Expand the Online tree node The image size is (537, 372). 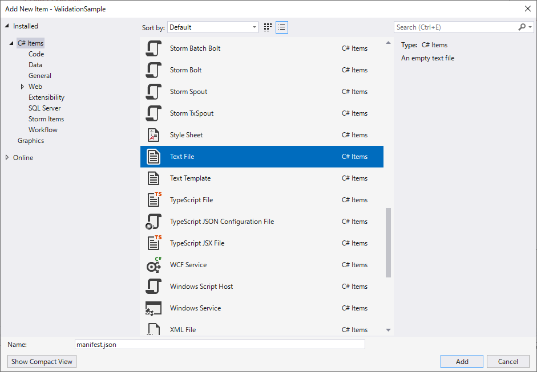pyautogui.click(x=7, y=157)
